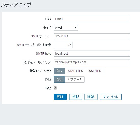Select なし for 接続セキュリティ

coord(59,71)
